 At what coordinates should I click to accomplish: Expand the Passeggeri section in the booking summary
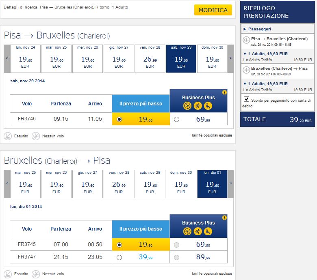(x=244, y=29)
